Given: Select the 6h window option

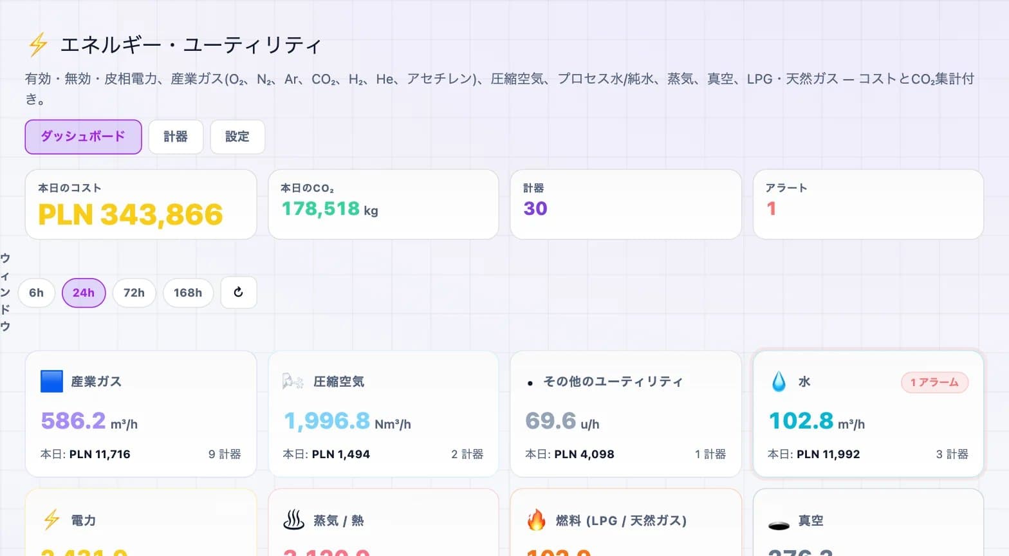Looking at the screenshot, I should pos(37,293).
